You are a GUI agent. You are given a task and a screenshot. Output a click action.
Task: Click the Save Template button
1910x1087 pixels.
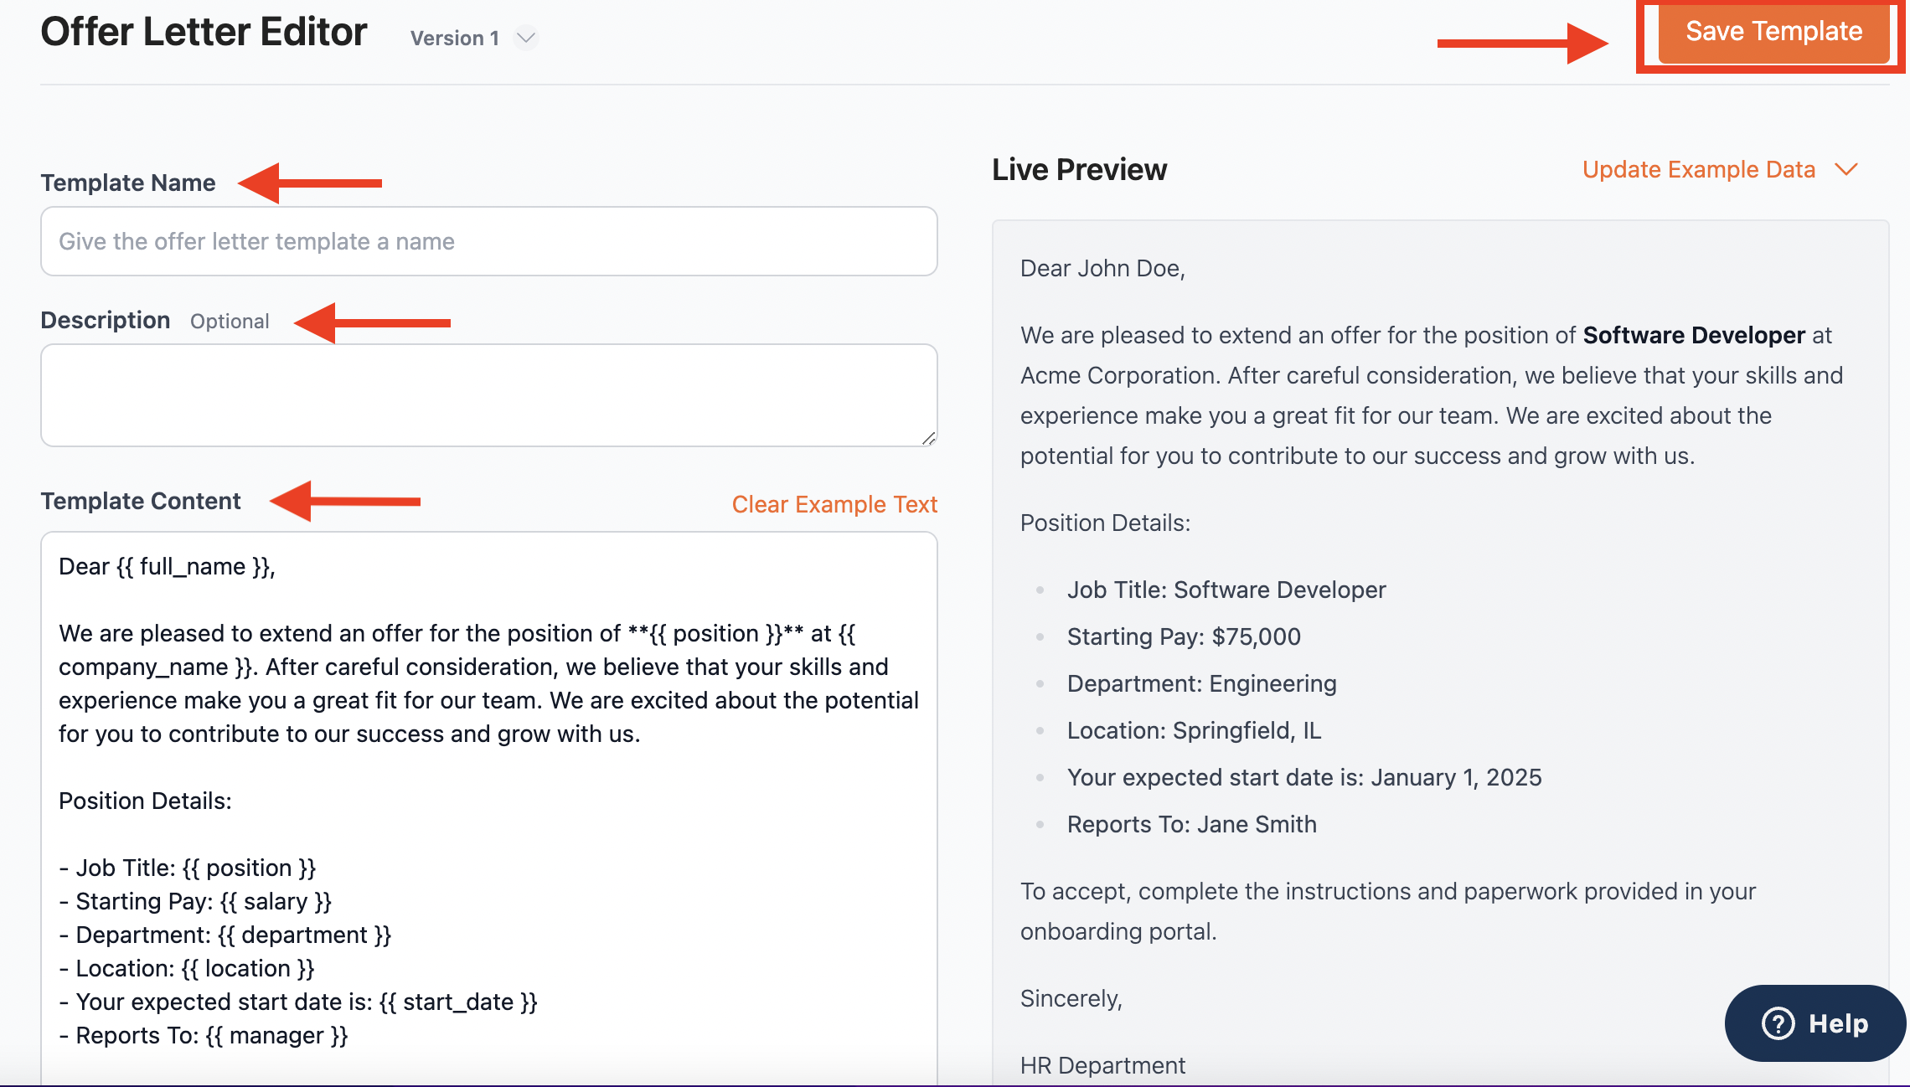click(x=1773, y=32)
